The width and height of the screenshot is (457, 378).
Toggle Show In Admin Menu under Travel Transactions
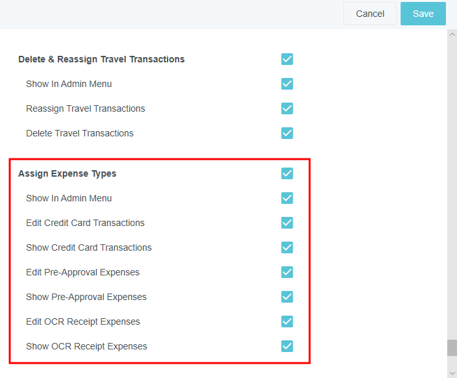[x=287, y=84]
